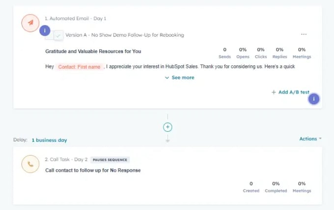
Task: Click the Meetings metric of the call task
Action: pyautogui.click(x=302, y=187)
